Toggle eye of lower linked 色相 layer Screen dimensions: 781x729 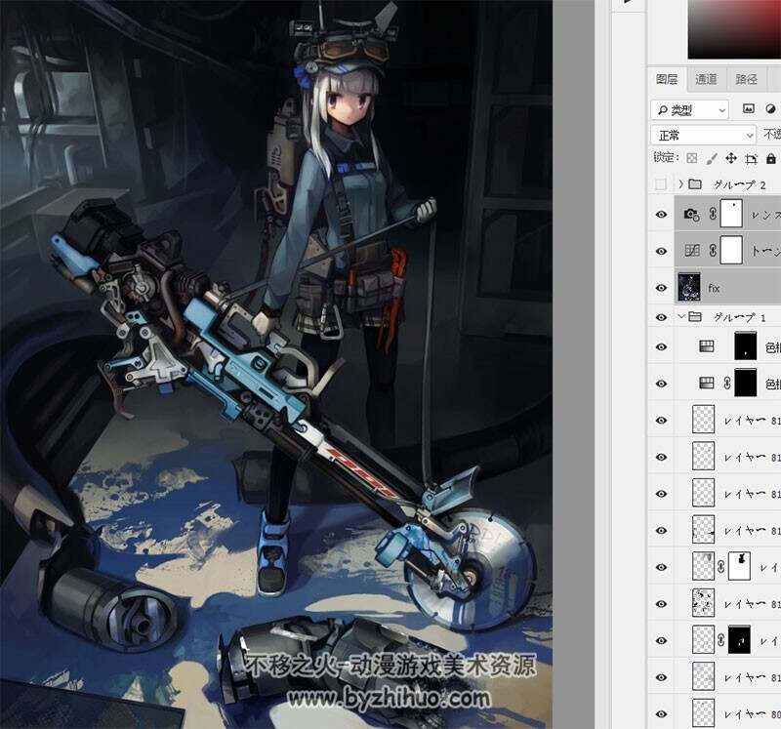tap(661, 384)
